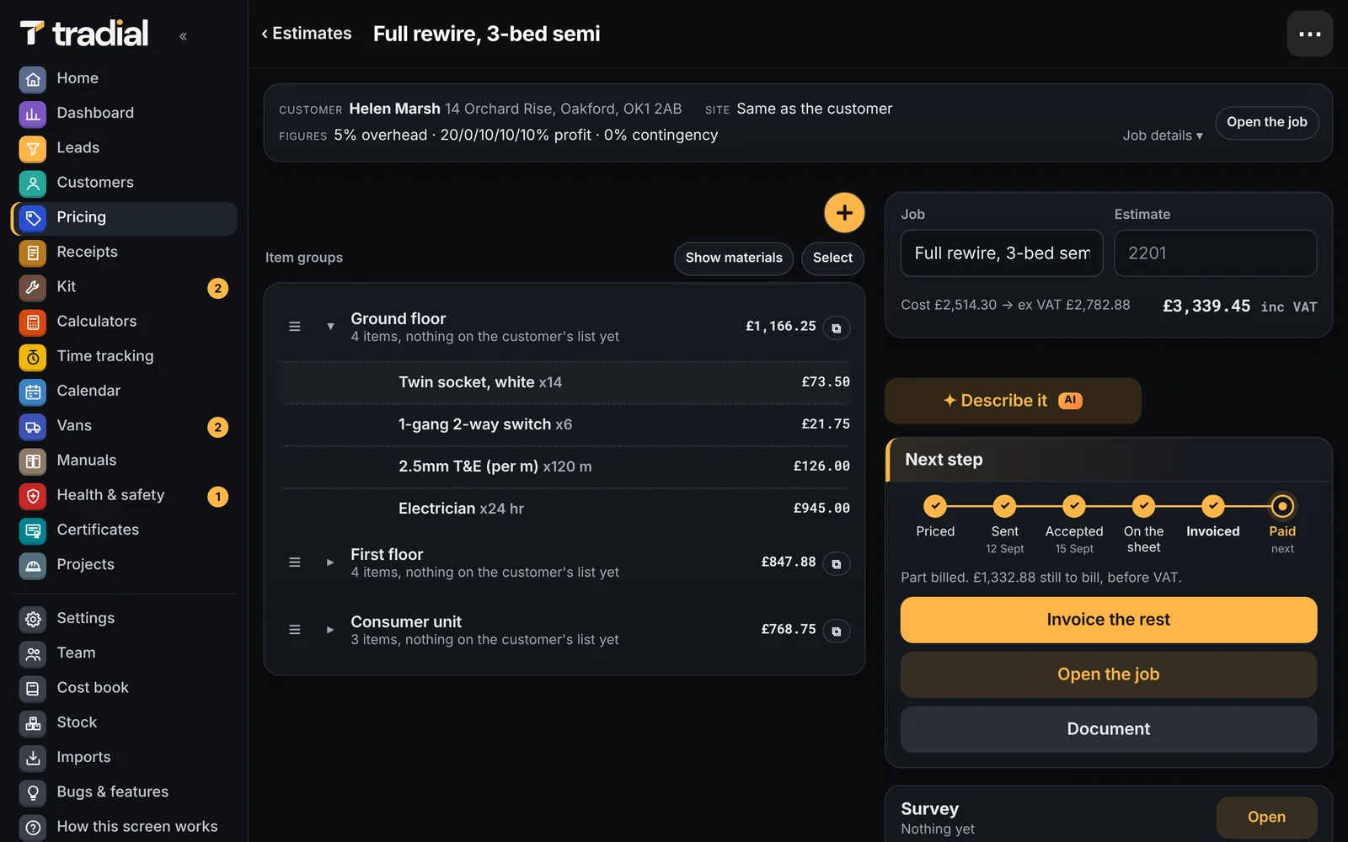Click the Kit wrench icon
The width and height of the screenshot is (1348, 842).
point(33,287)
